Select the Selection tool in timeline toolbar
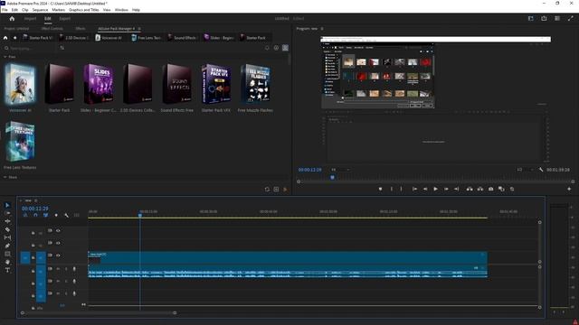Screen dimensions: 579x325 pos(7,205)
